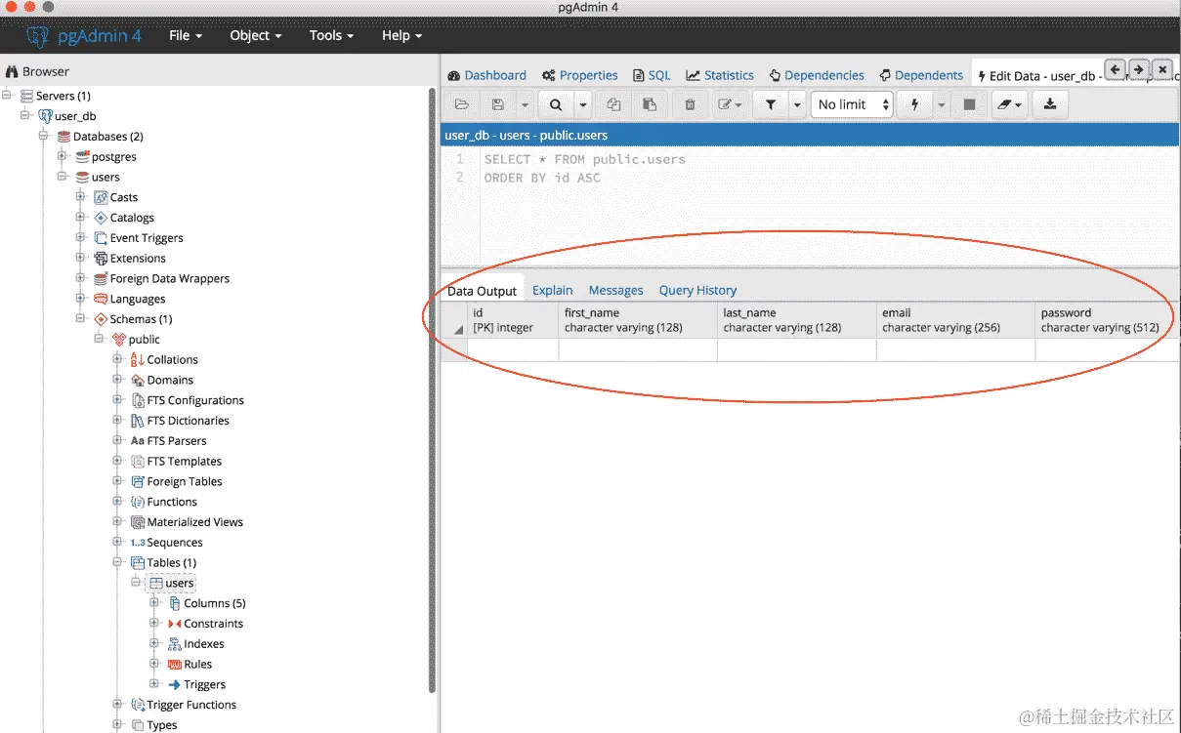This screenshot has height=733, width=1181.
Task: Collapse the Schemas (1) node
Action: pyautogui.click(x=81, y=319)
